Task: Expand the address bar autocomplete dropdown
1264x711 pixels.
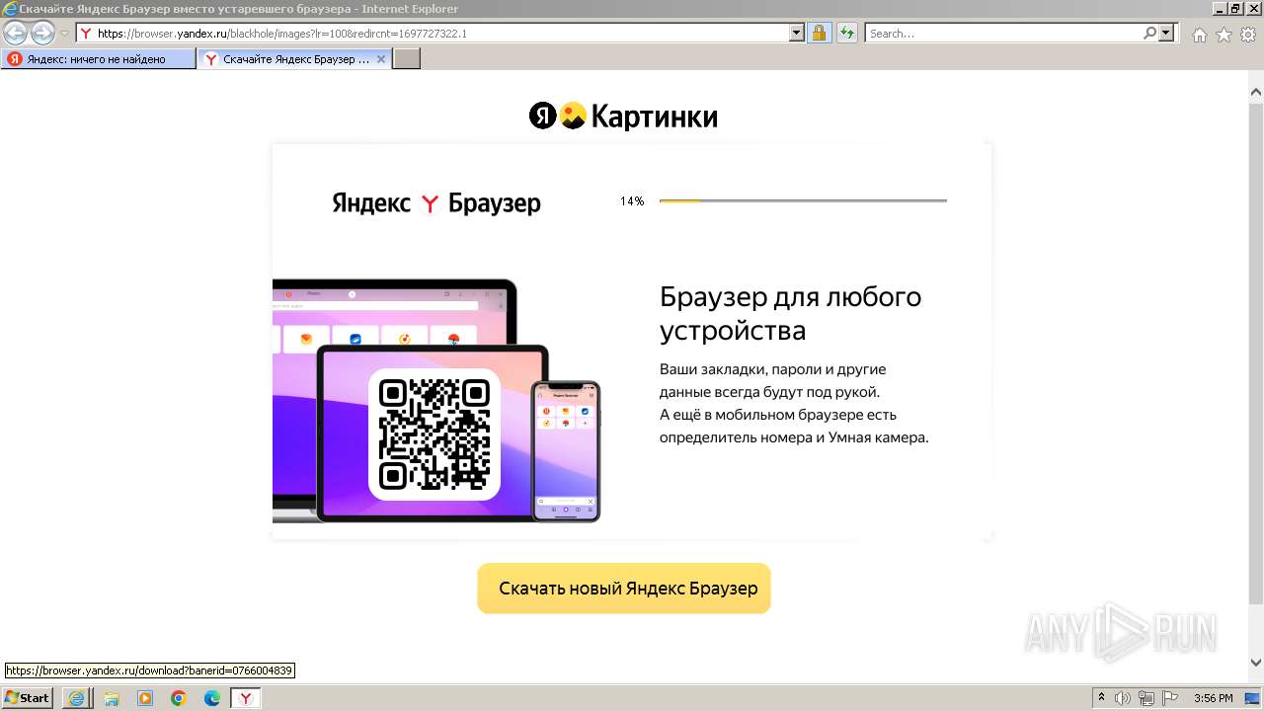Action: tap(797, 34)
